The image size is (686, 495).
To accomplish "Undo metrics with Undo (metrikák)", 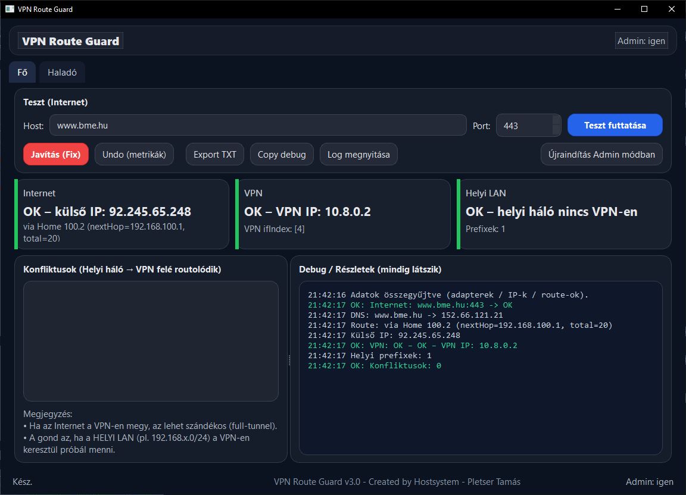I will click(x=134, y=154).
